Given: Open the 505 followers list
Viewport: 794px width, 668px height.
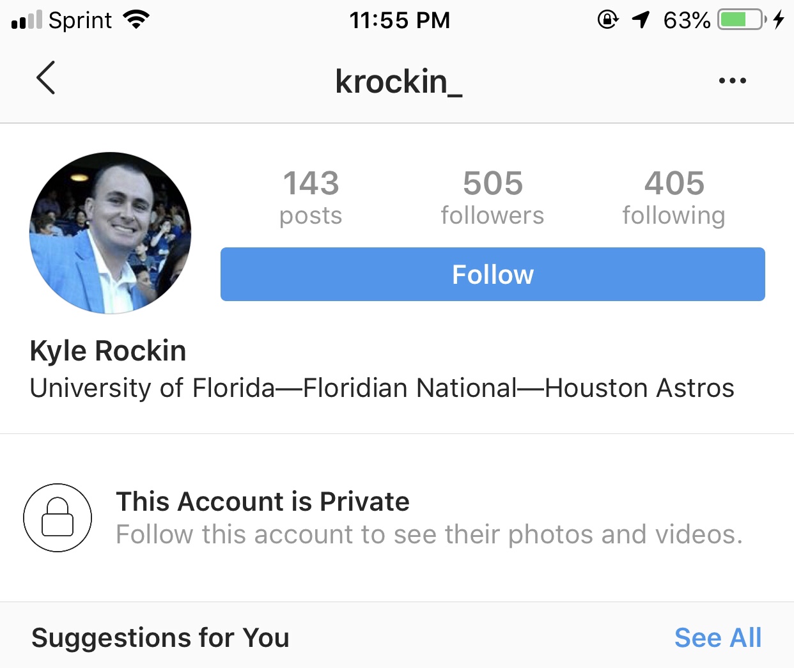Looking at the screenshot, I should pos(492,197).
